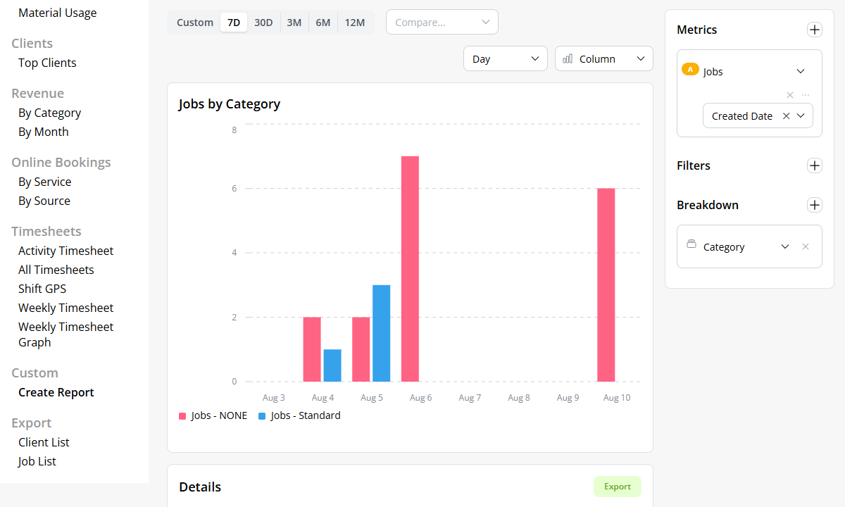This screenshot has height=507, width=845.
Task: Open the Job List export
Action: (37, 461)
